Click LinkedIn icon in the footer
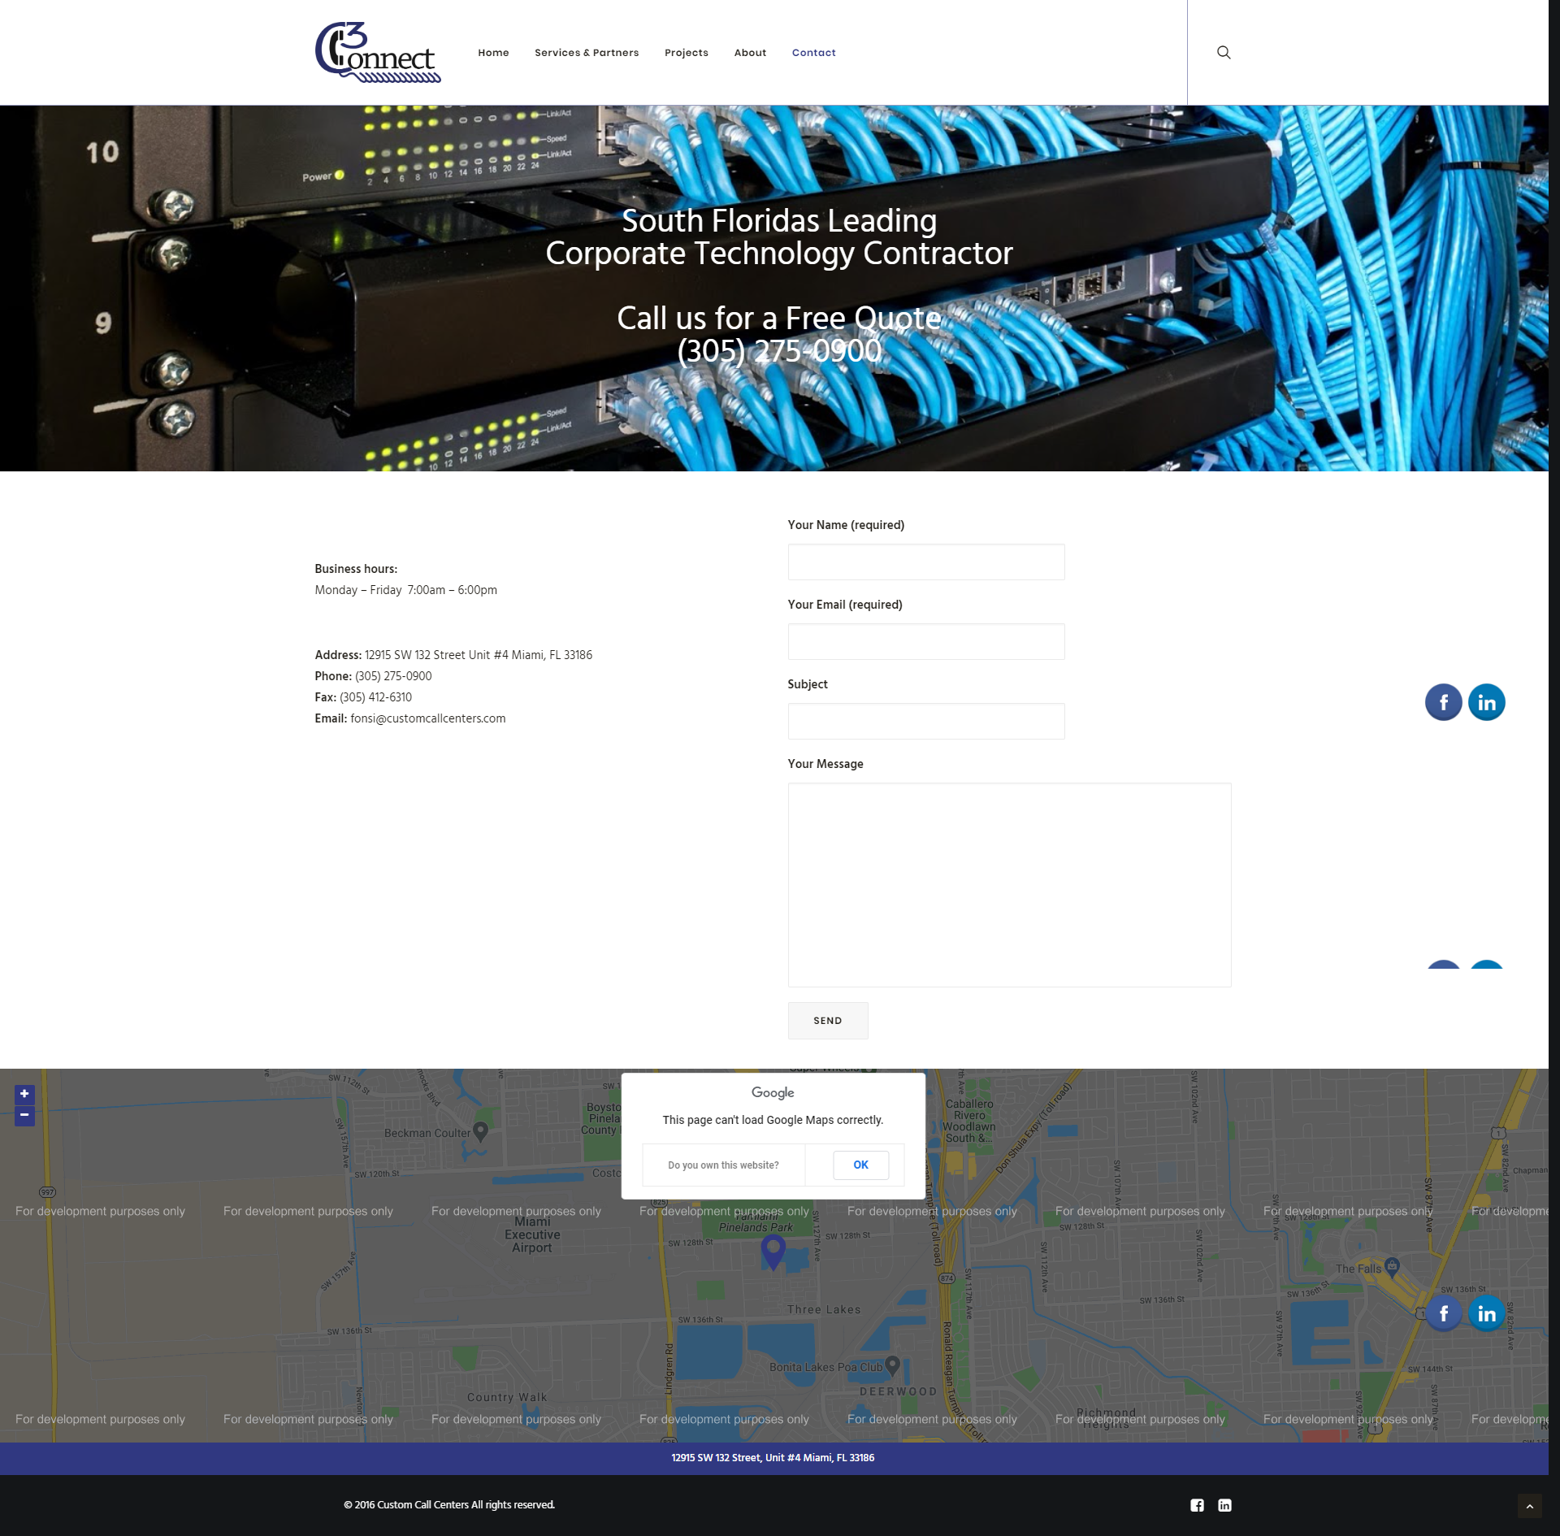 (x=1224, y=1505)
